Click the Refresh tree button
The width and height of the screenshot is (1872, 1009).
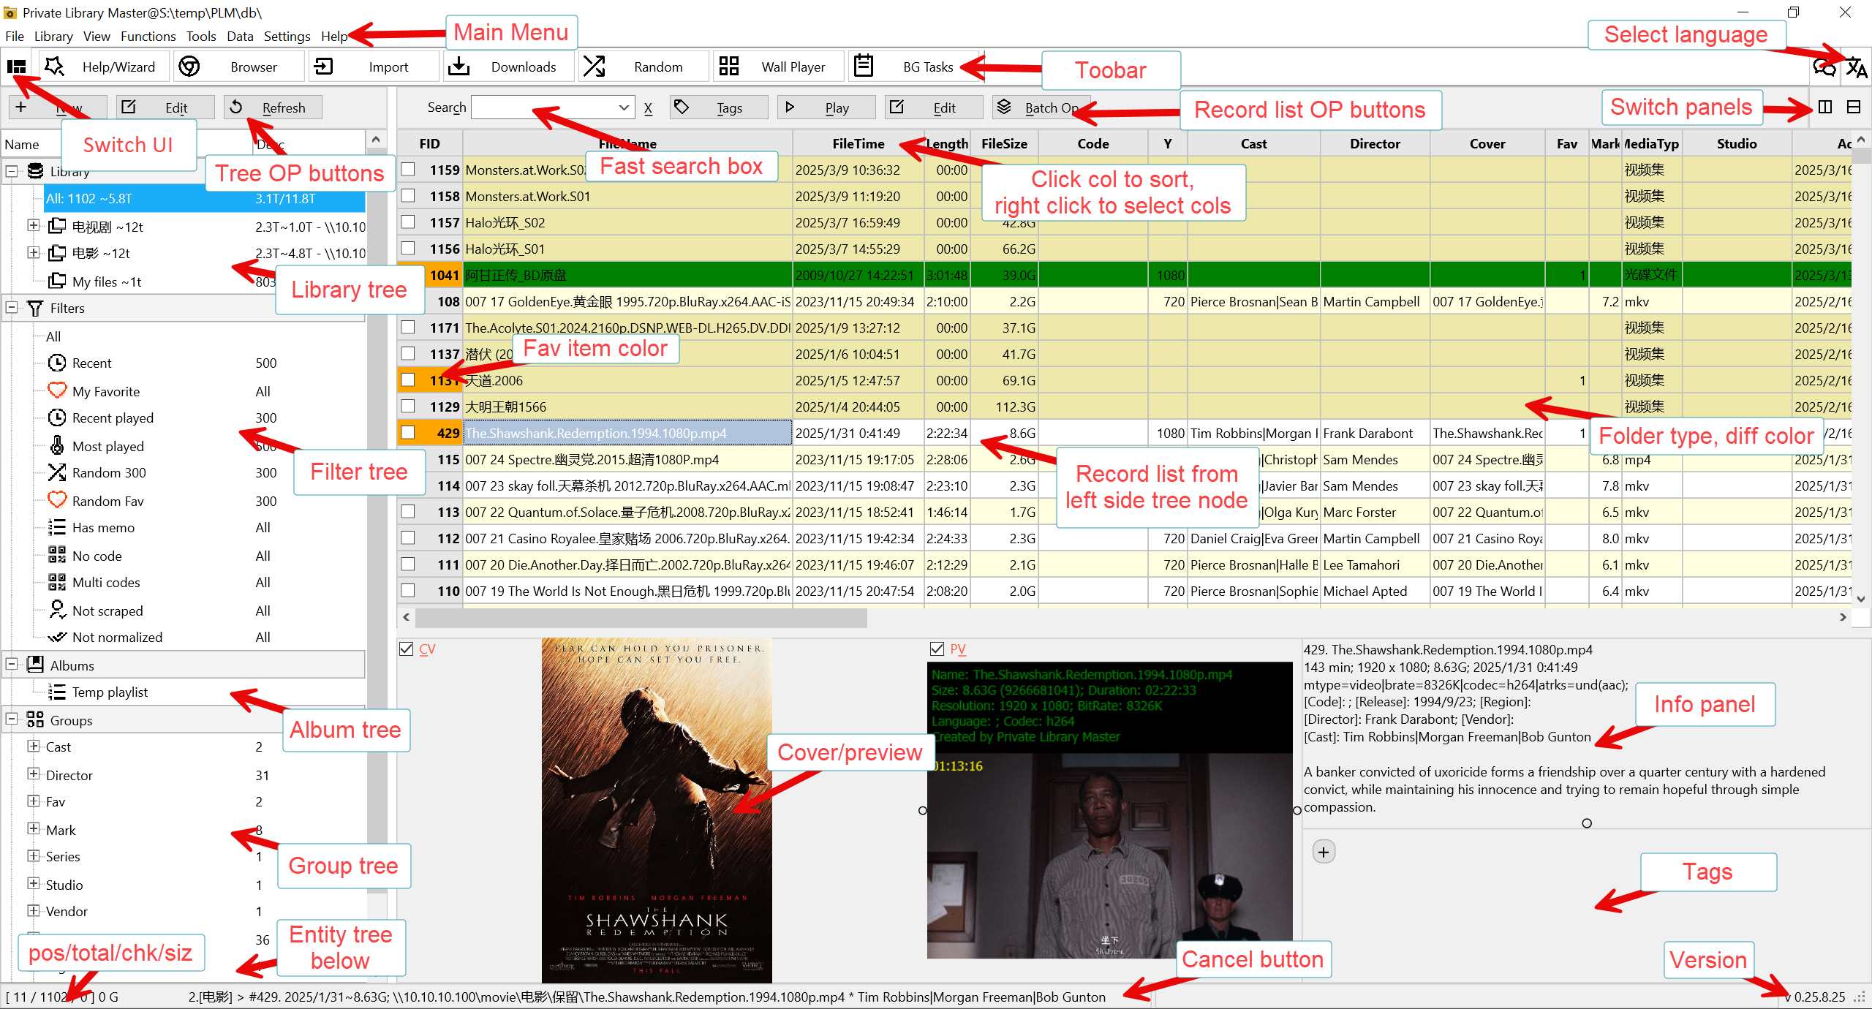[x=273, y=108]
